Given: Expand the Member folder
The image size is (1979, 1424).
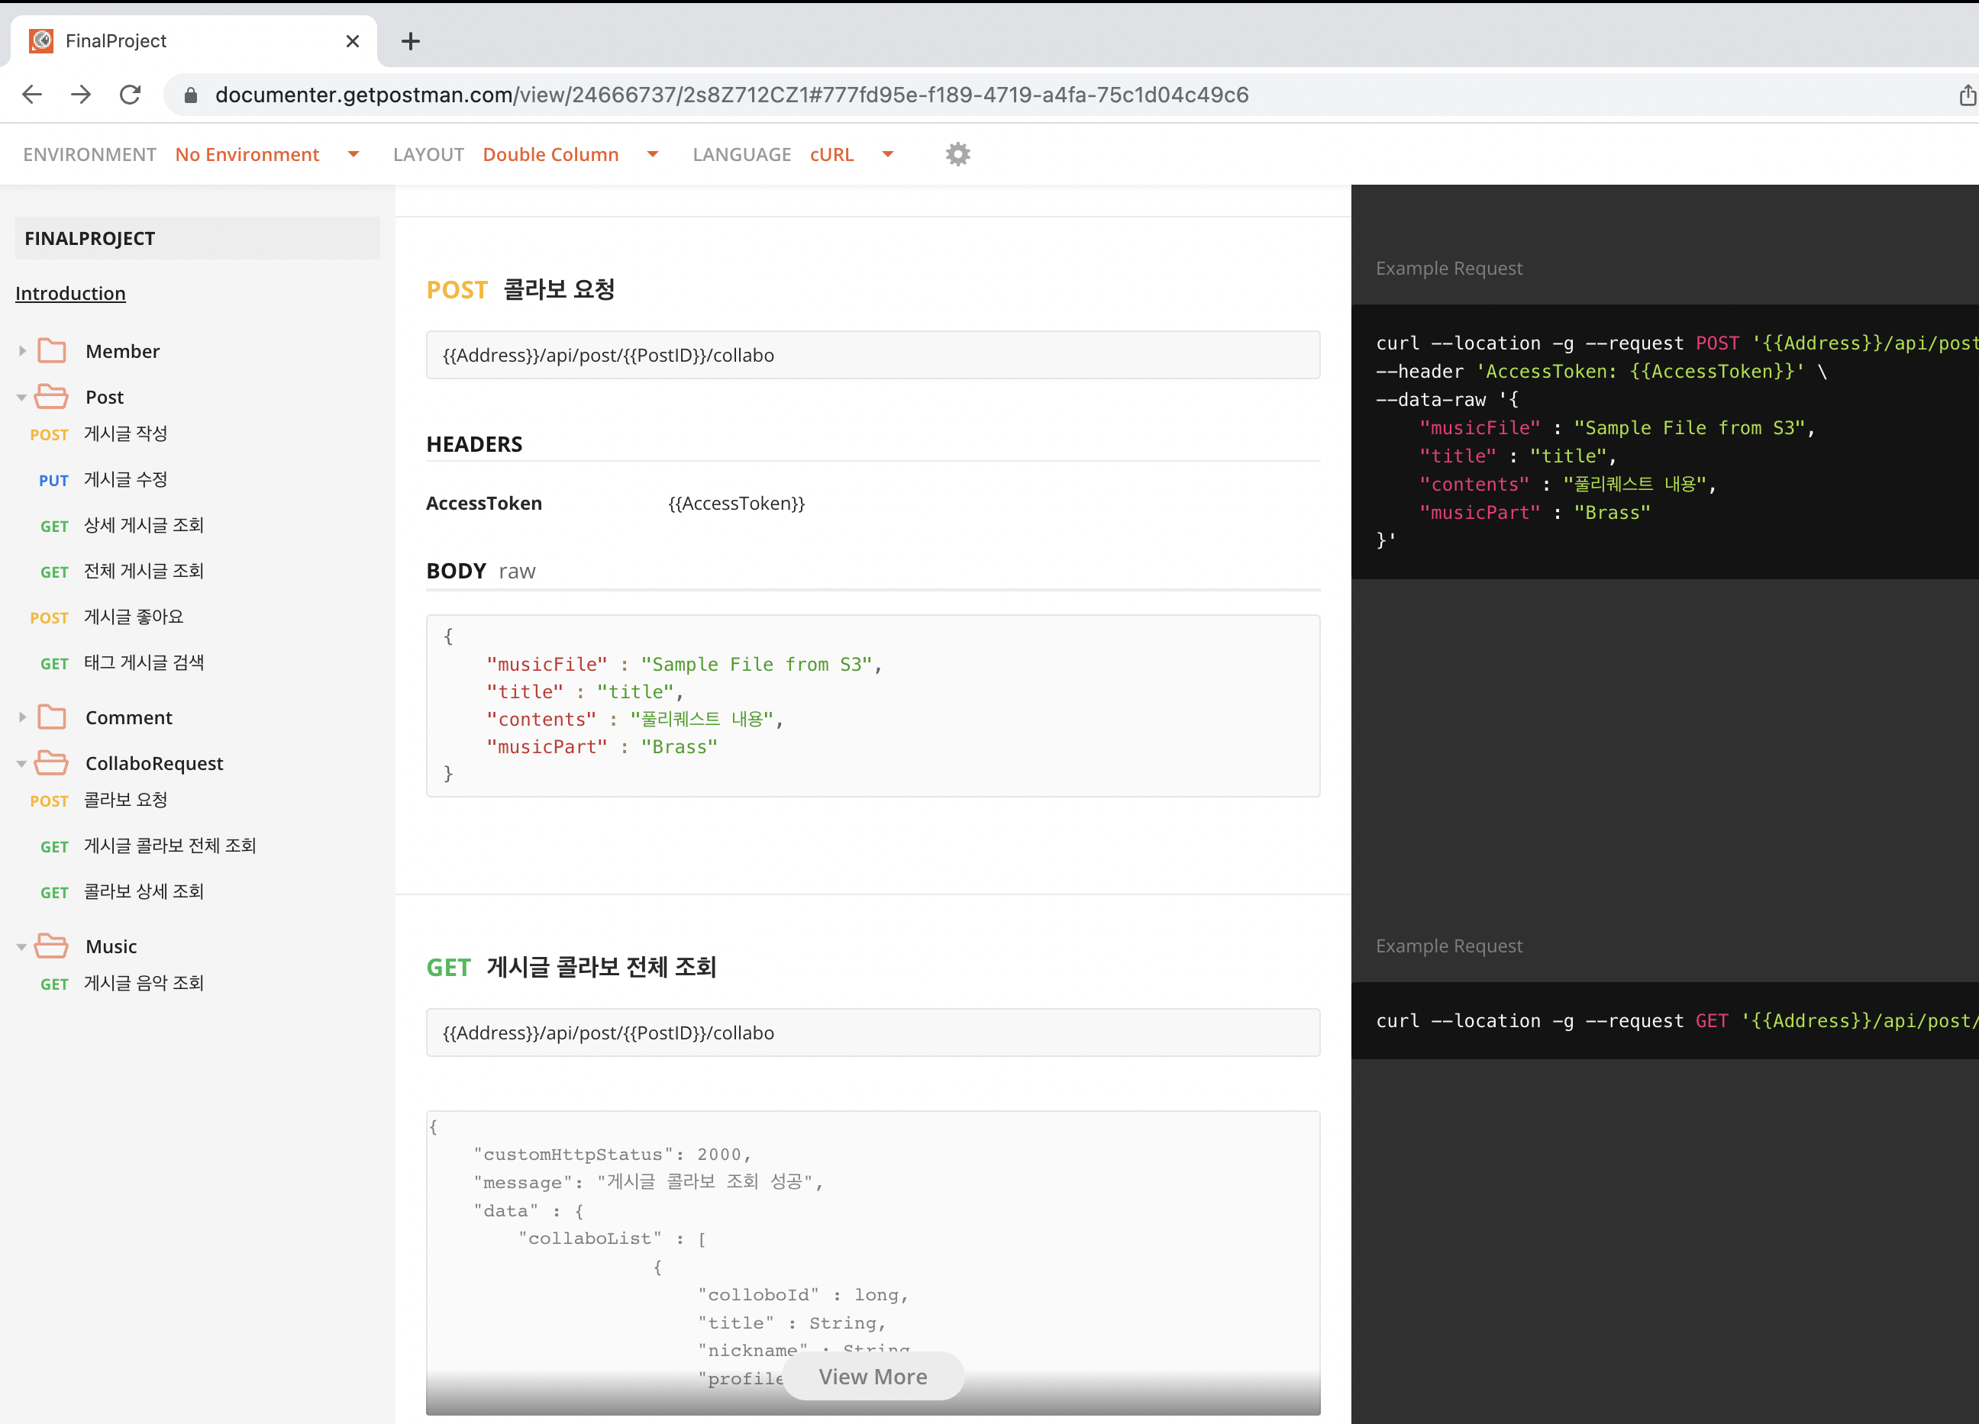Looking at the screenshot, I should coord(22,350).
